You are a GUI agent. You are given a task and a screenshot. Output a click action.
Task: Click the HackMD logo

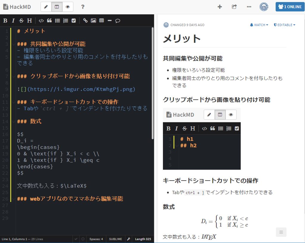coord(17,7)
